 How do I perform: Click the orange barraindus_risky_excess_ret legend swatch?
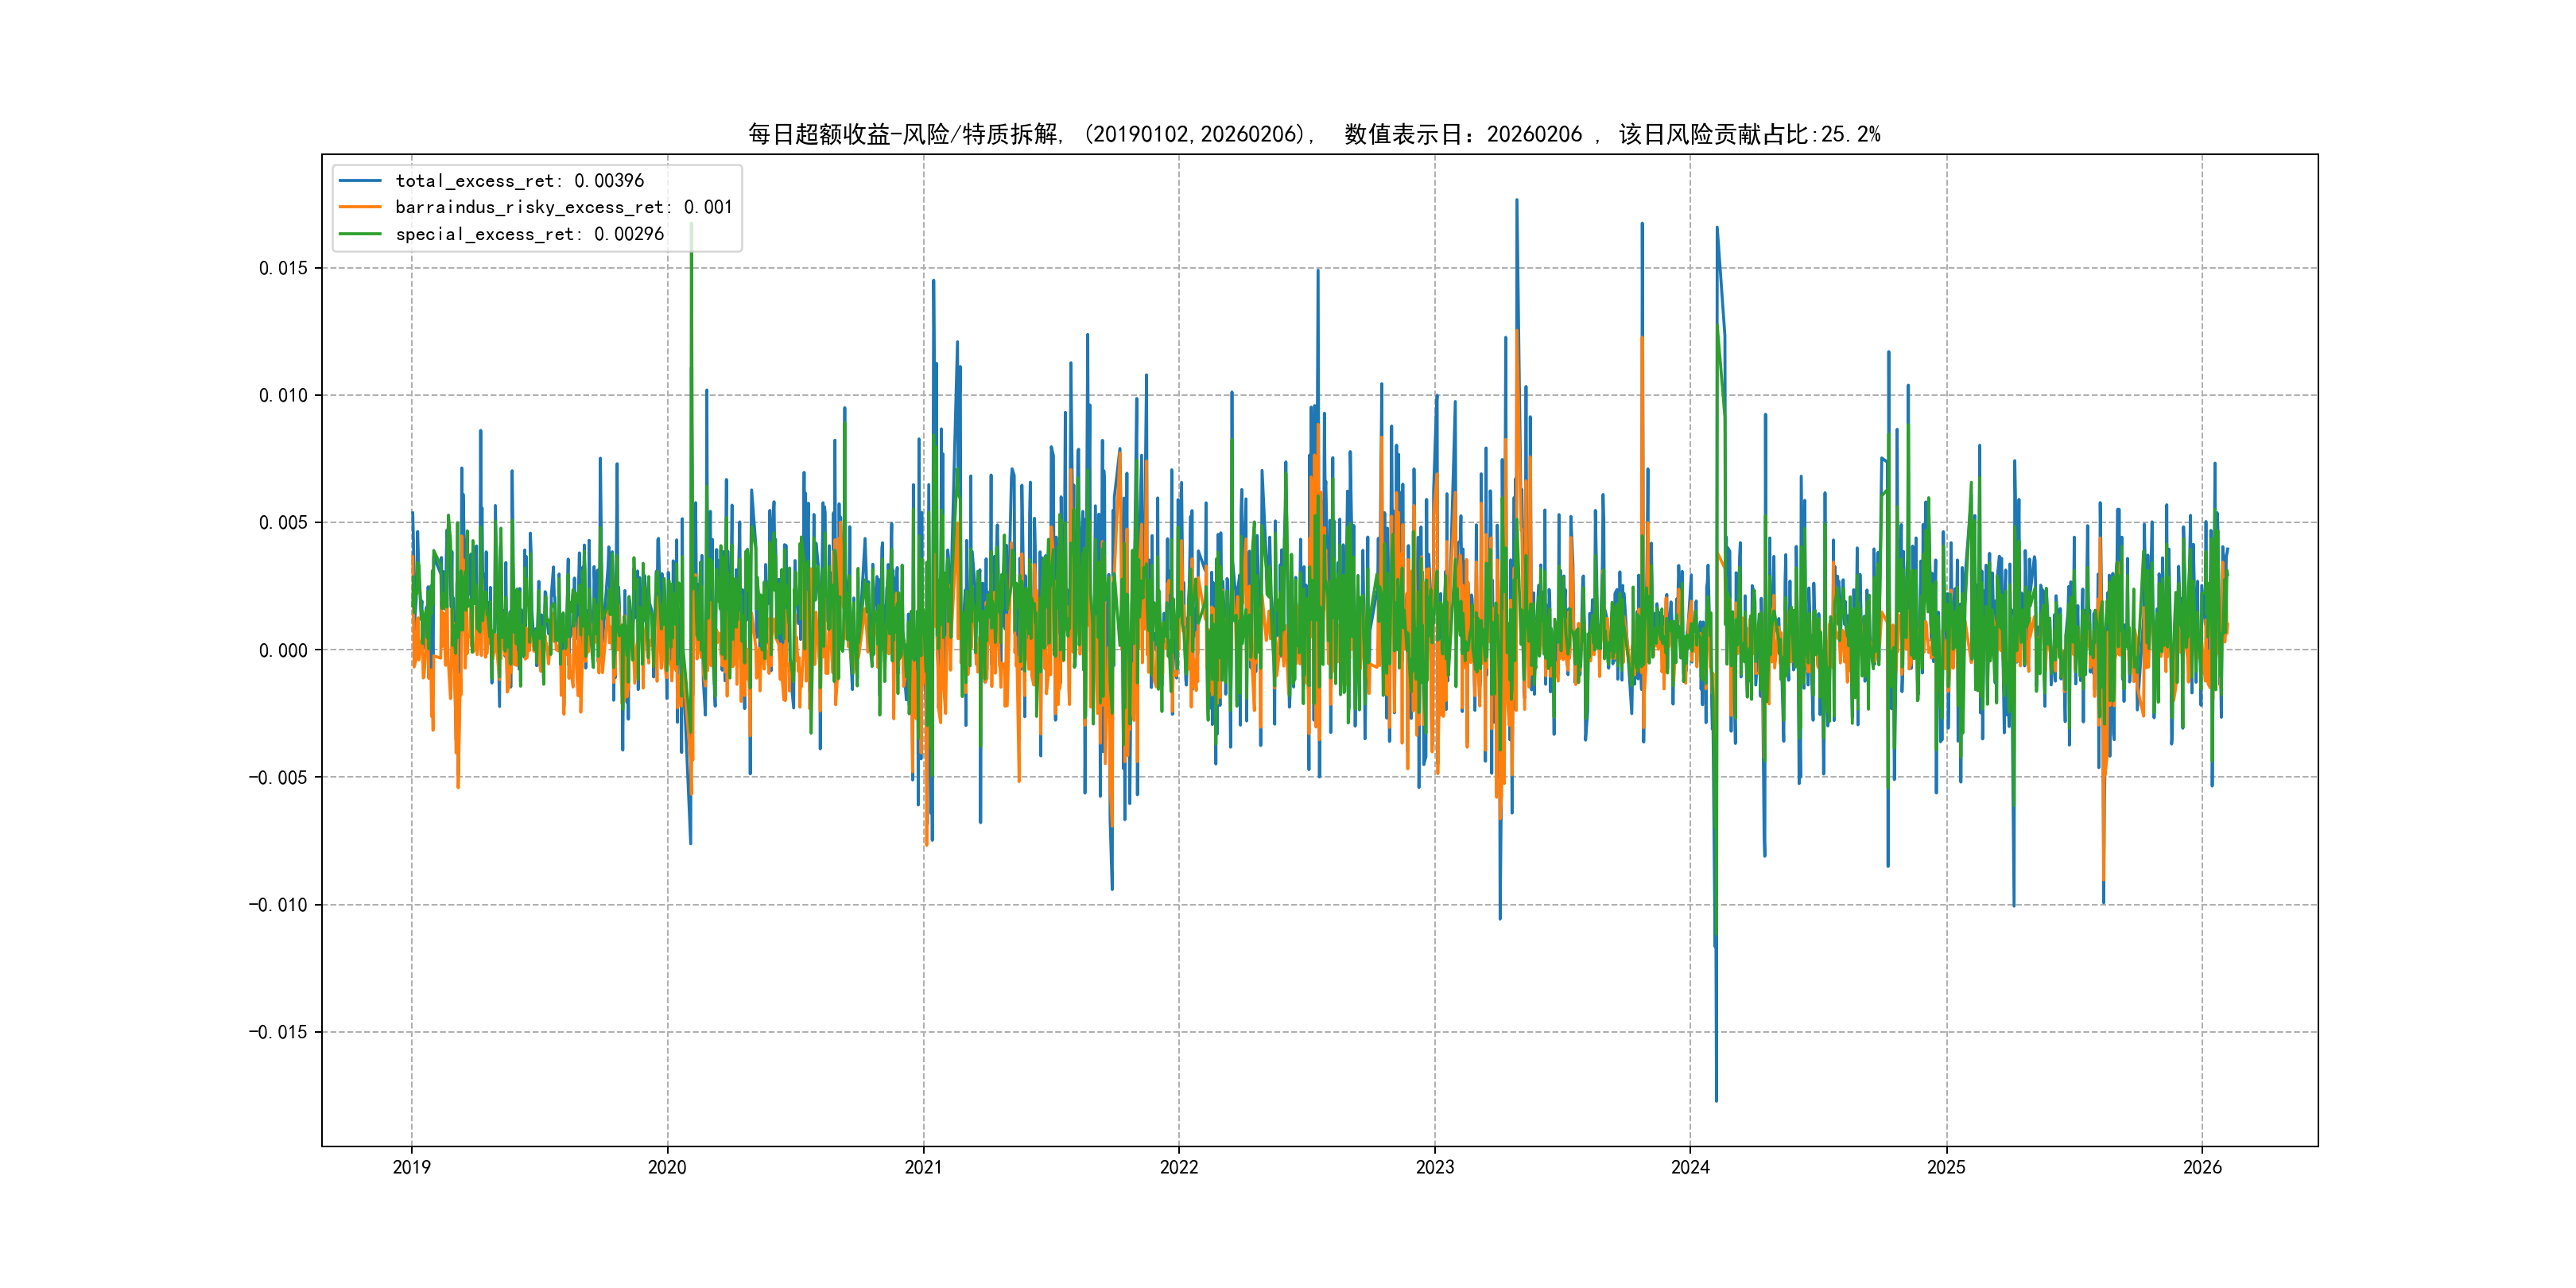(x=360, y=207)
